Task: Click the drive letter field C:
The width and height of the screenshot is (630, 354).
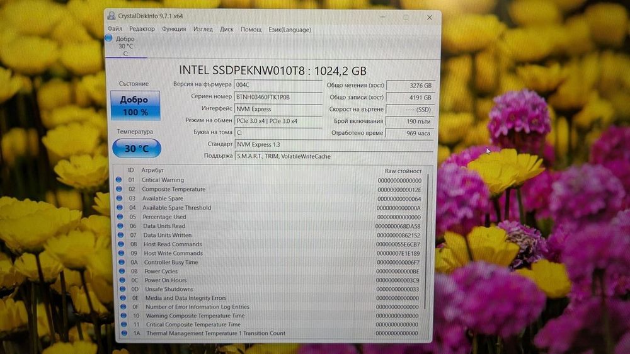Action: pos(278,132)
